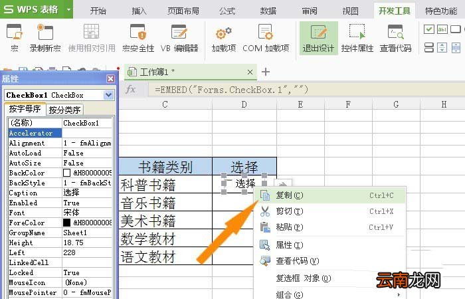
Task: Select the Enabled property value True
Action: [87, 203]
